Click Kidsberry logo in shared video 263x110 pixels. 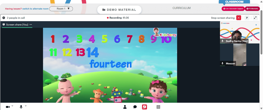point(165,33)
